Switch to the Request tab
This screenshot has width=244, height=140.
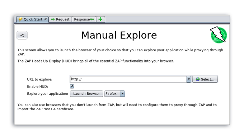pyautogui.click(x=60, y=19)
